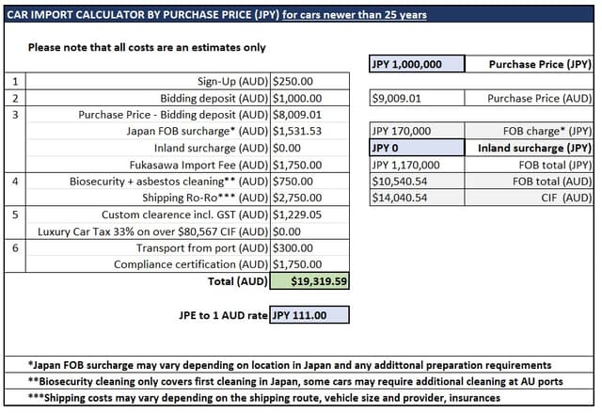Select the step number 4 row cell

tap(15, 189)
